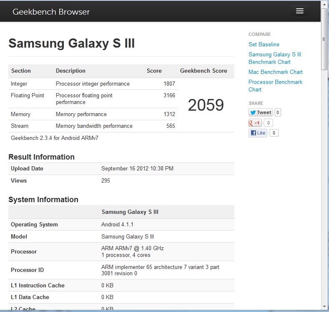This screenshot has width=329, height=312.
Task: Click the Geekbench score 2059
Action: (x=206, y=105)
